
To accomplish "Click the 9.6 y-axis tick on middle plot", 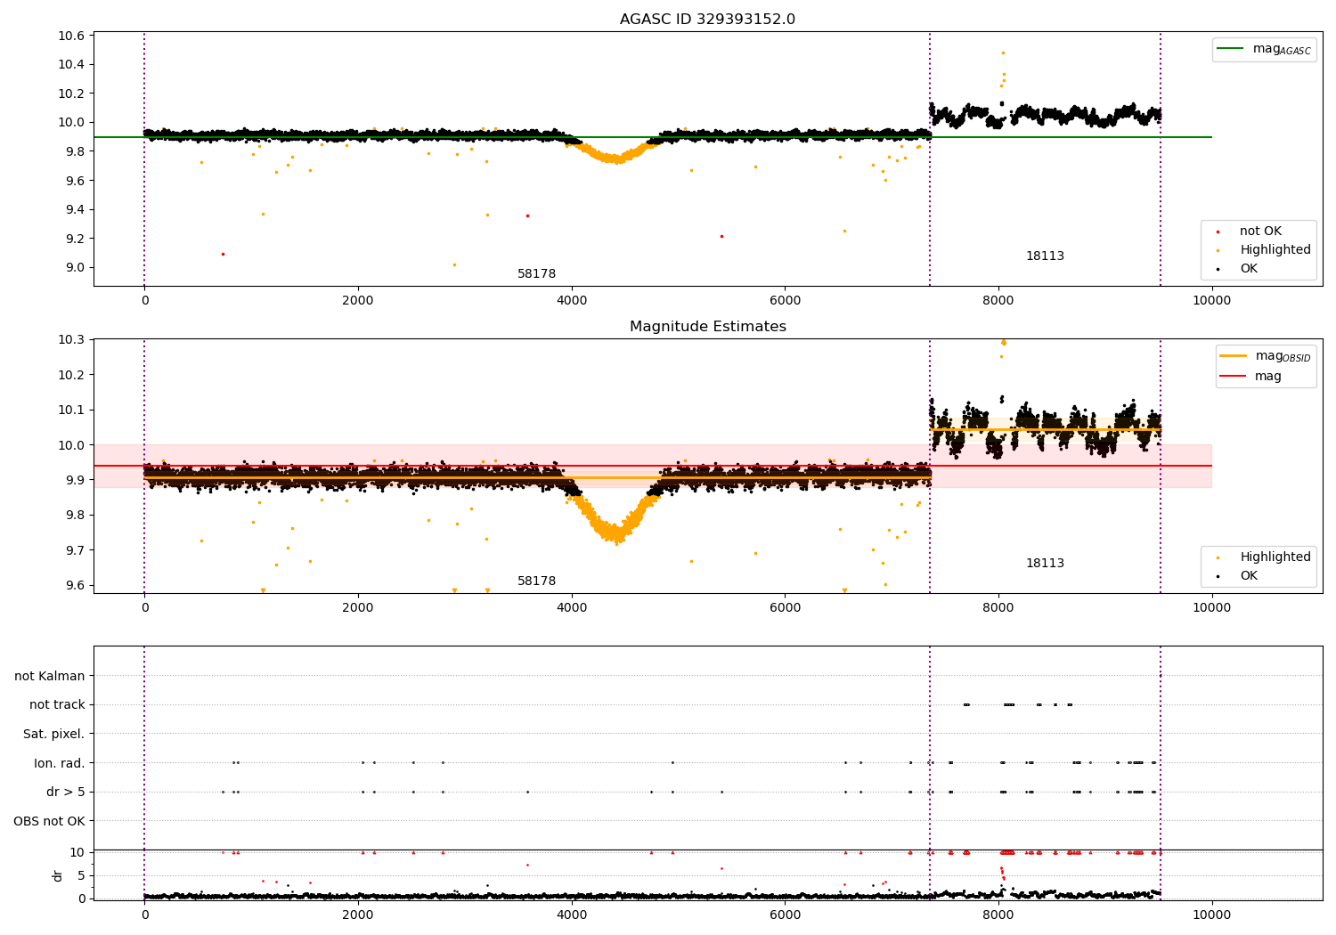I will click(x=74, y=585).
